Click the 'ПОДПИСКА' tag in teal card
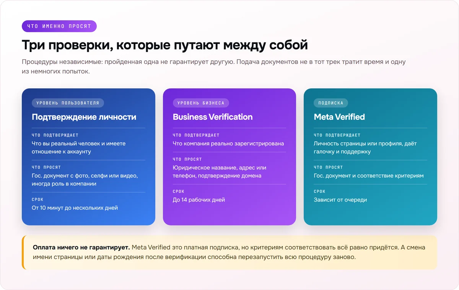 pos(331,103)
